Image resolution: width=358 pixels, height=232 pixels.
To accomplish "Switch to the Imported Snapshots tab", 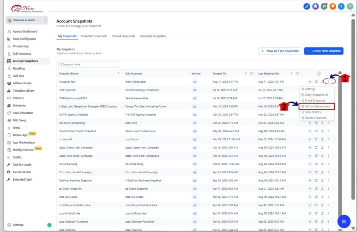I will 94,36.
